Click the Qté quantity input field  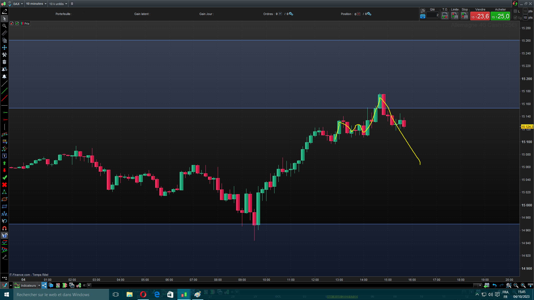[432, 15]
